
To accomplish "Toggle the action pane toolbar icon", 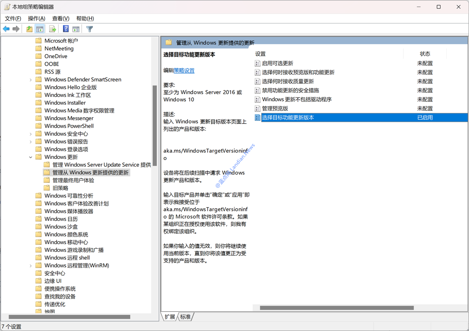I will coord(76,29).
